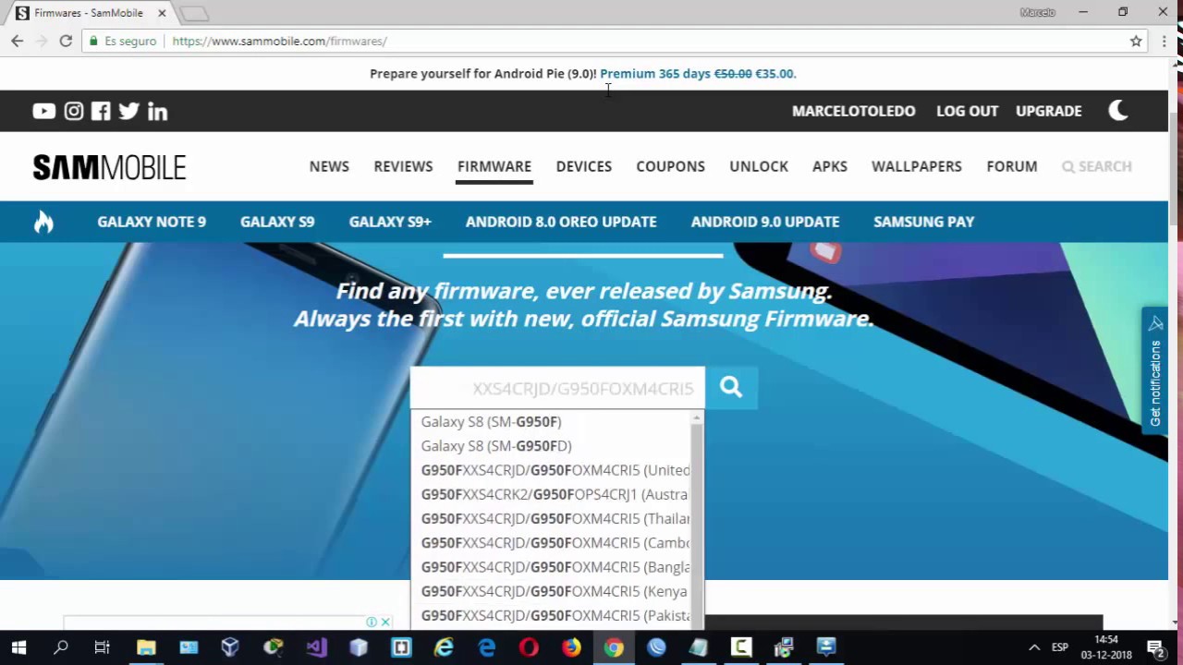The width and height of the screenshot is (1183, 665).
Task: Select G950FXXS4CRJD Pakistan firmware suggestion
Action: (552, 616)
